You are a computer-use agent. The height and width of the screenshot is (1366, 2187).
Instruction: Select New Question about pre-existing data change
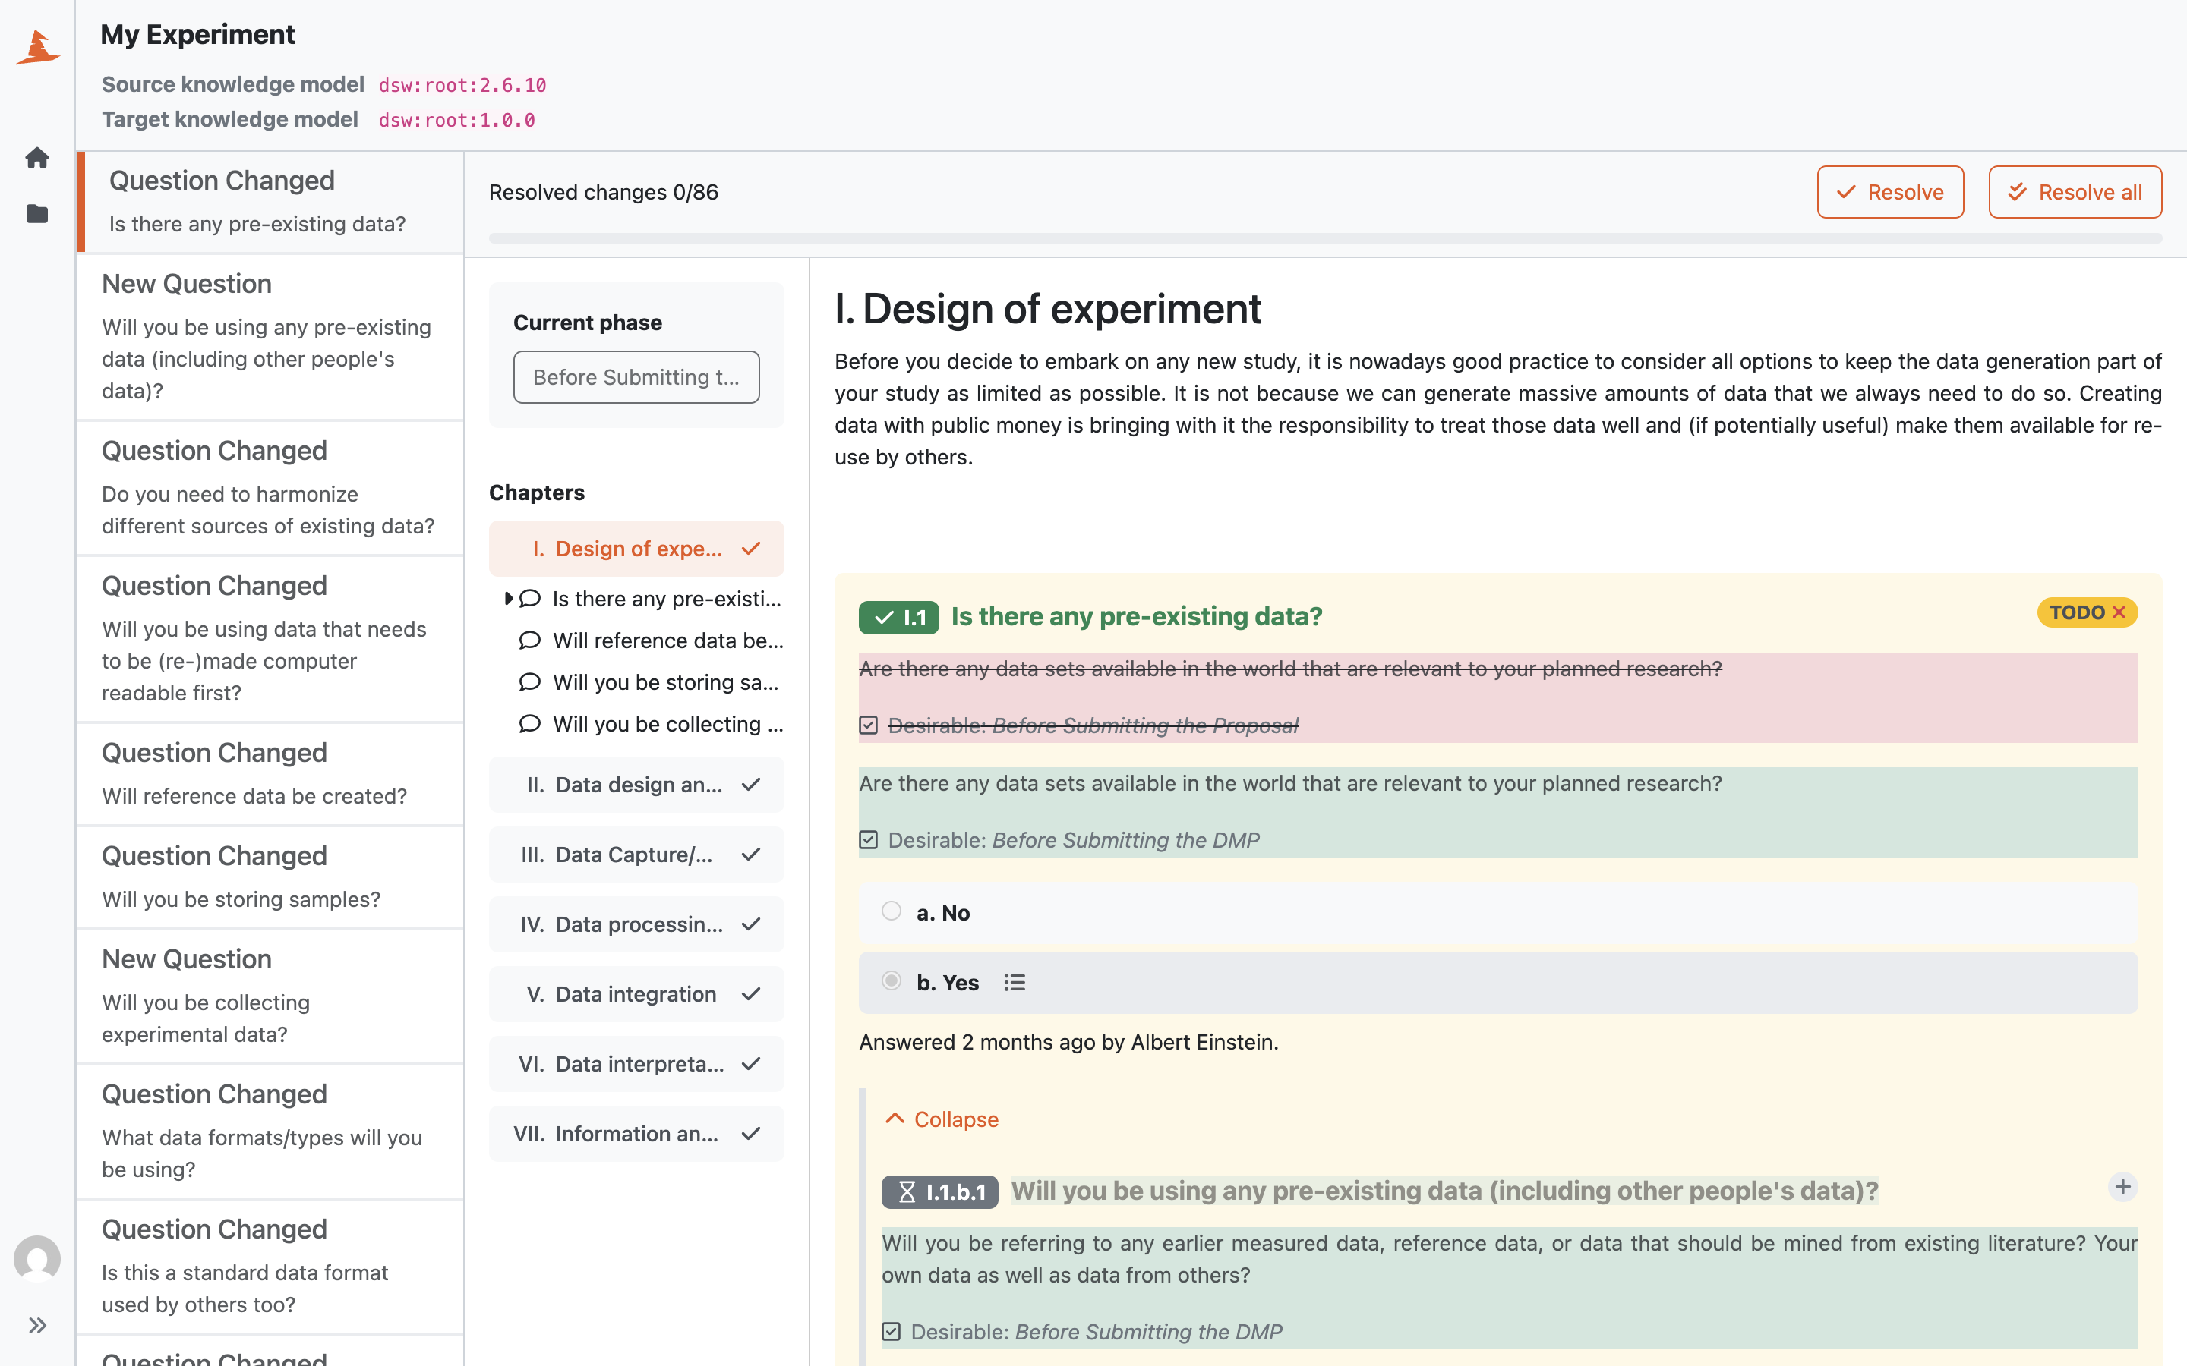[271, 336]
